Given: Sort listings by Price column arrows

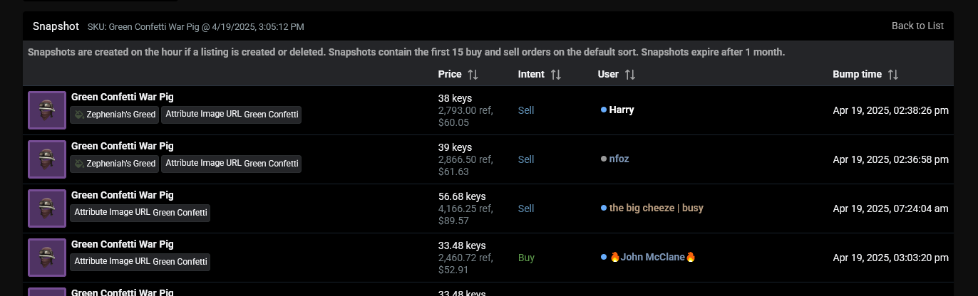Looking at the screenshot, I should [x=473, y=75].
